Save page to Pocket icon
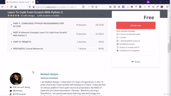Image resolution: width=171 pixels, height=96 pixels. [93, 7]
